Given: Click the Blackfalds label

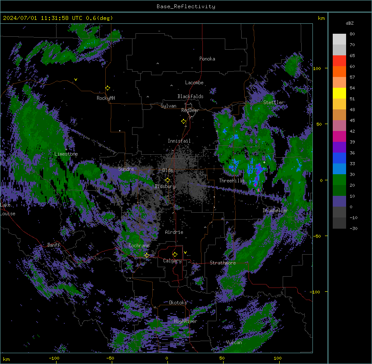Looking at the screenshot, I should click(x=190, y=96).
